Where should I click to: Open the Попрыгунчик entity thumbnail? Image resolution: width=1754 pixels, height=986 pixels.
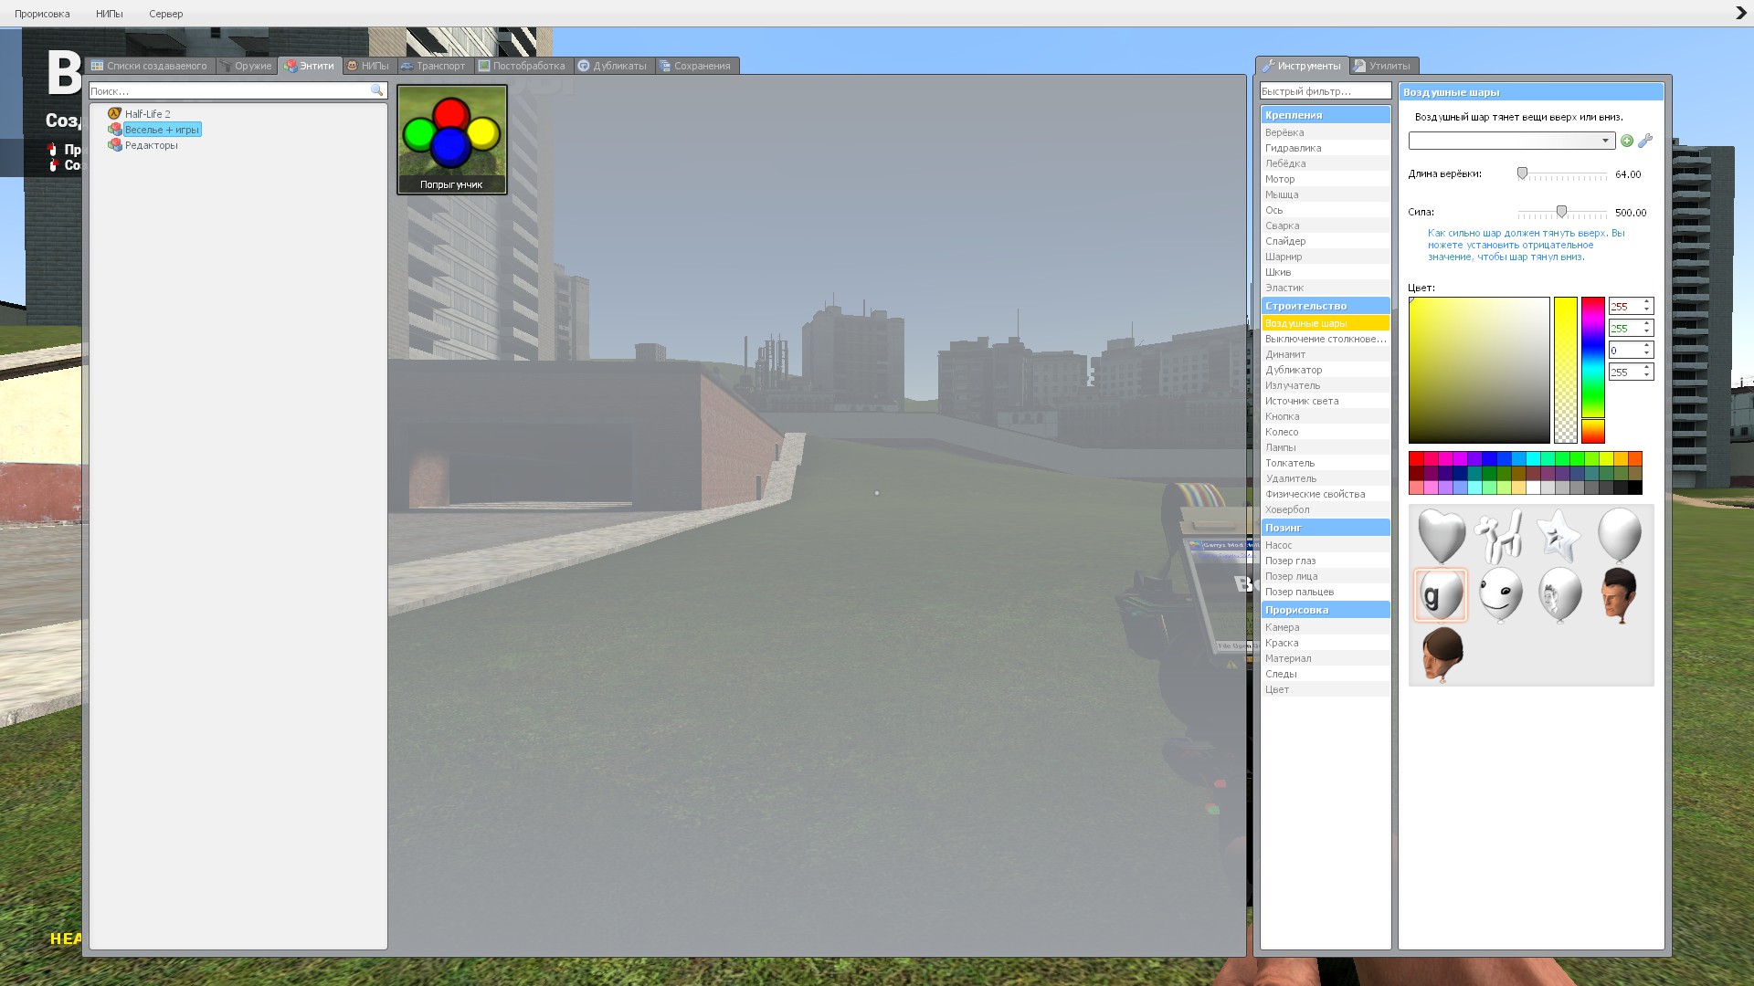pos(452,140)
